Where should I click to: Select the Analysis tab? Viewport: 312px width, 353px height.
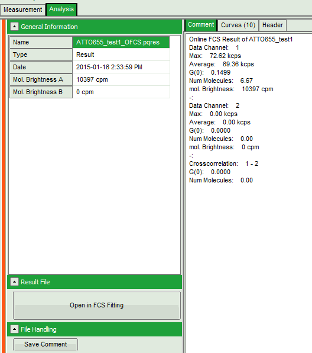point(61,9)
